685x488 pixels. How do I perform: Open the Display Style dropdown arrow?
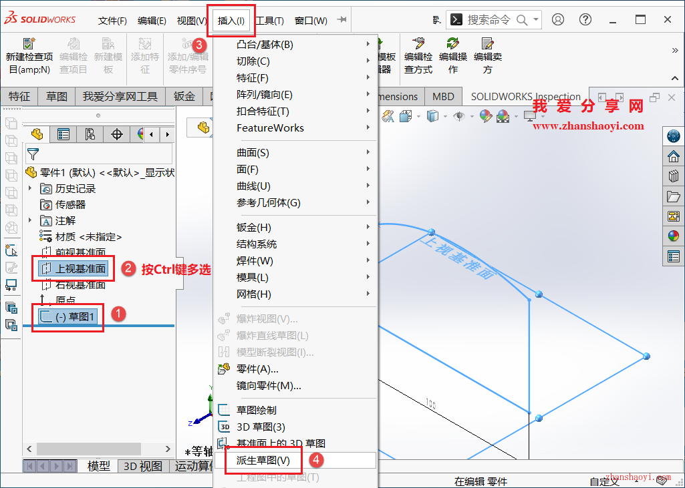pos(444,116)
